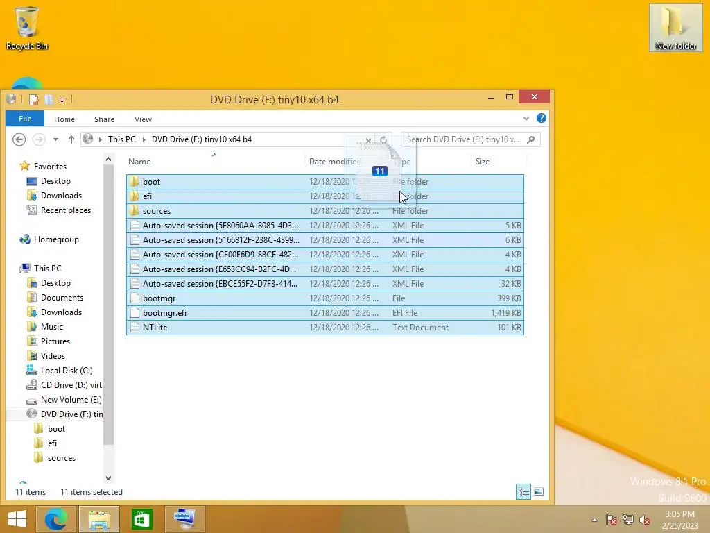Switch to Large icons view in the status bar

[538, 492]
